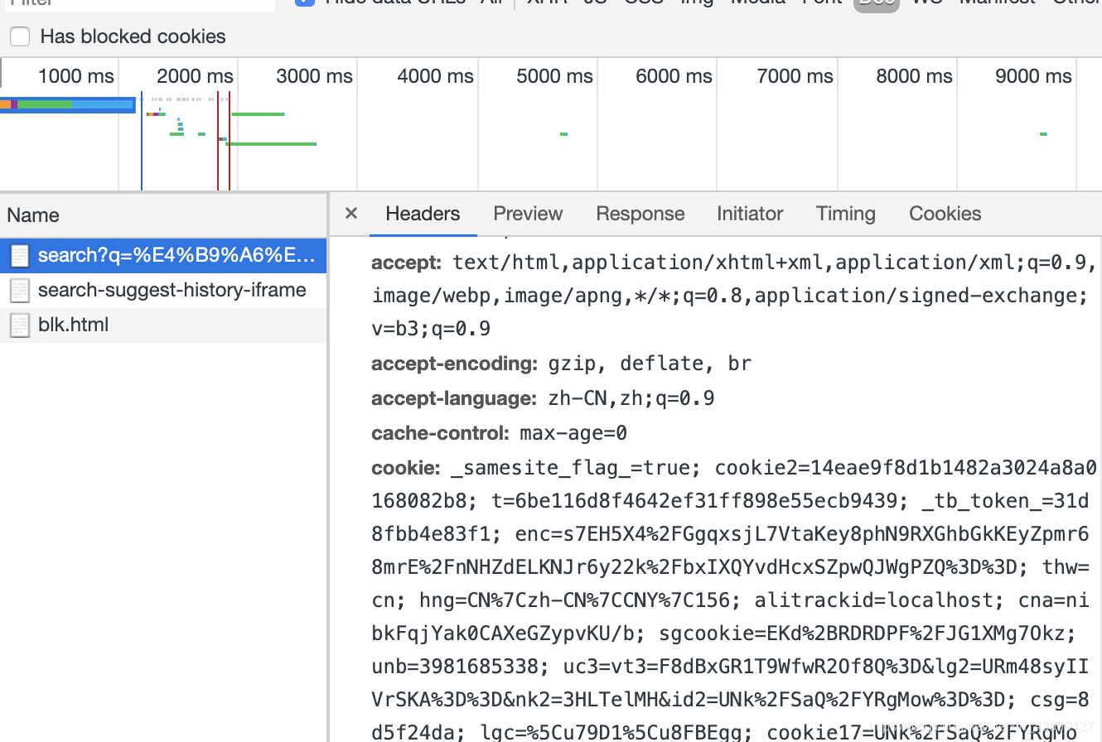Click the 9000 ms timeline tick label

click(1033, 76)
